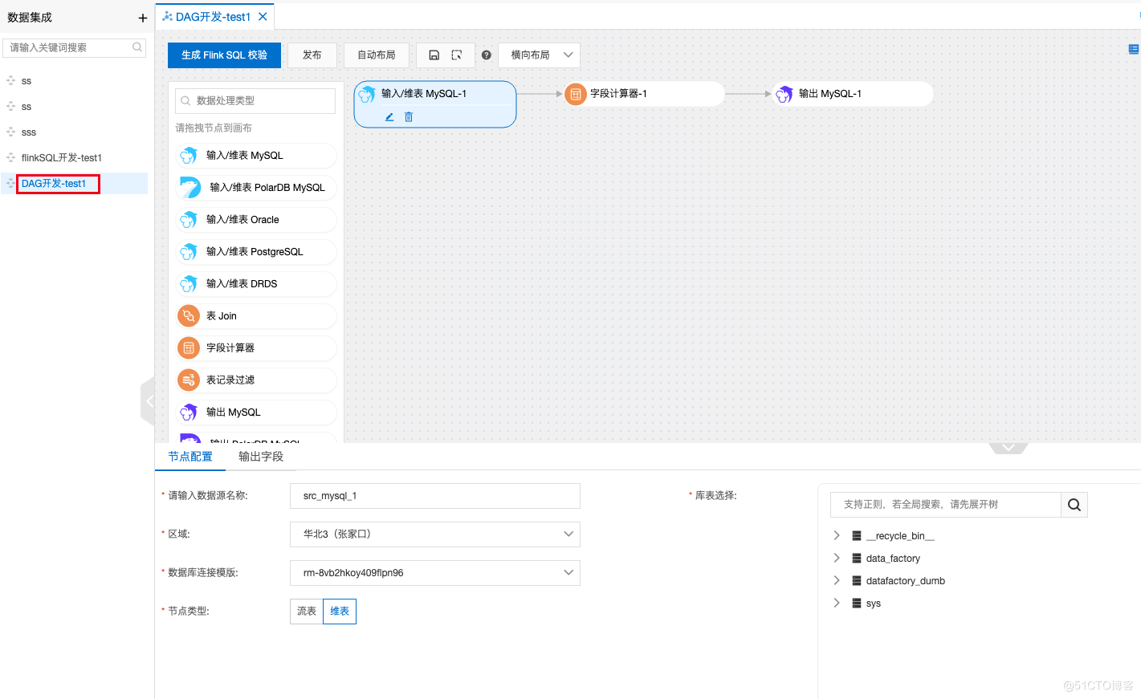Pick 表 Join node from palette
Image resolution: width=1141 pixels, height=699 pixels.
point(256,316)
